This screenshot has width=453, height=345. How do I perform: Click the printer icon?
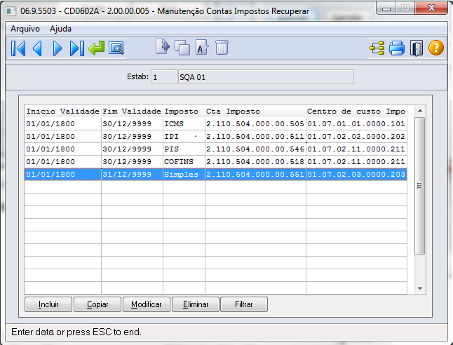[x=397, y=48]
